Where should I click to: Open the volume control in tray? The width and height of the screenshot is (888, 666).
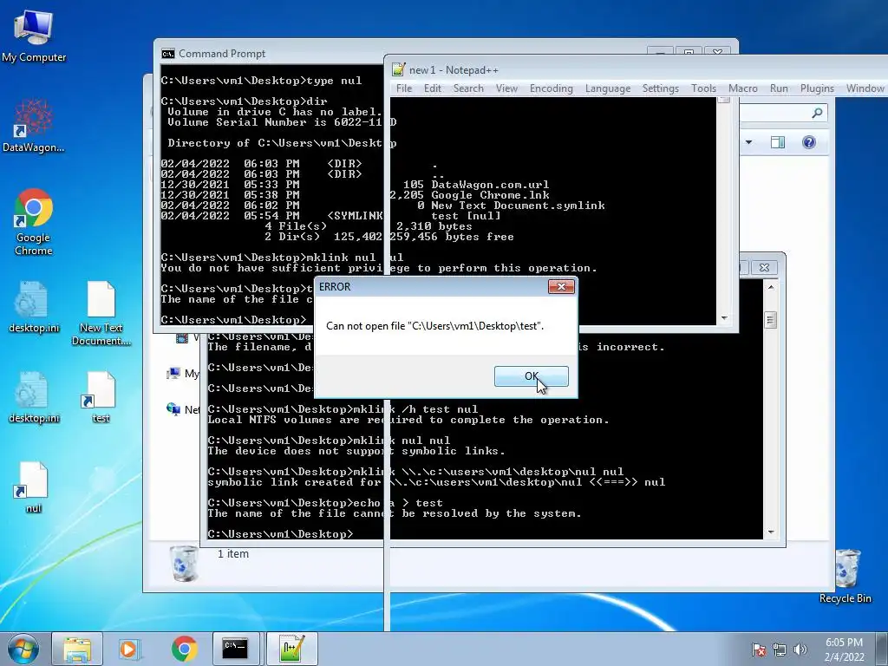point(800,650)
